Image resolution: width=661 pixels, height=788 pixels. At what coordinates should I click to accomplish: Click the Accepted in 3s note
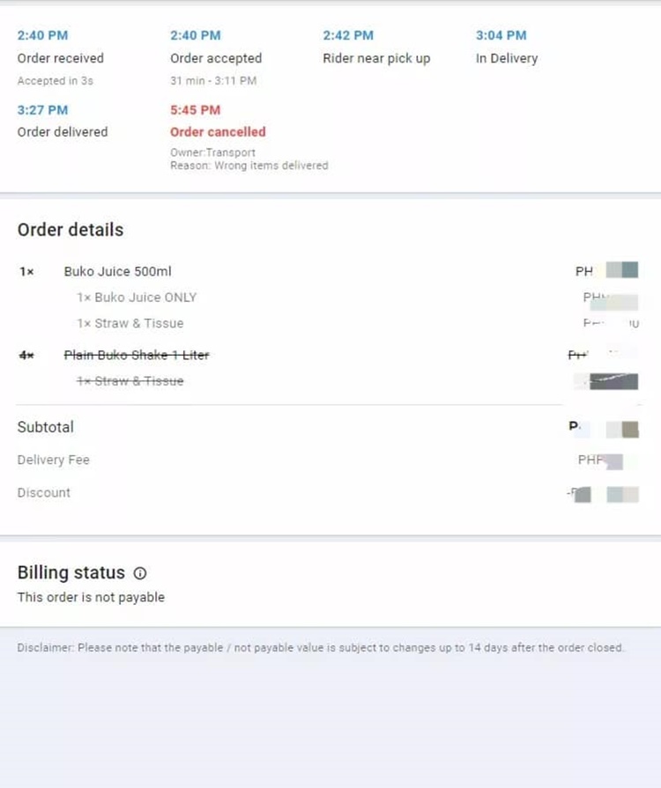(x=56, y=81)
